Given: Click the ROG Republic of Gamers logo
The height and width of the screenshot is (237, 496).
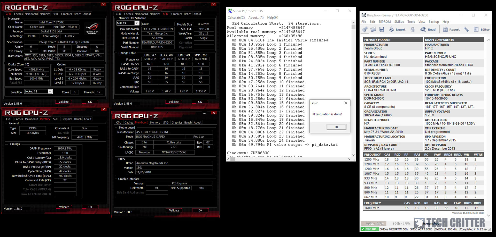Looking at the screenshot, I should tap(92, 28).
